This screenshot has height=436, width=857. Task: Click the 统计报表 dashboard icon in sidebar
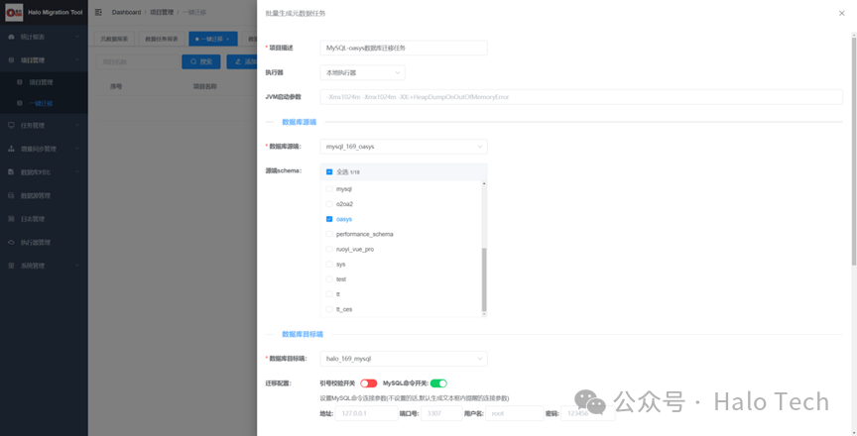point(12,37)
